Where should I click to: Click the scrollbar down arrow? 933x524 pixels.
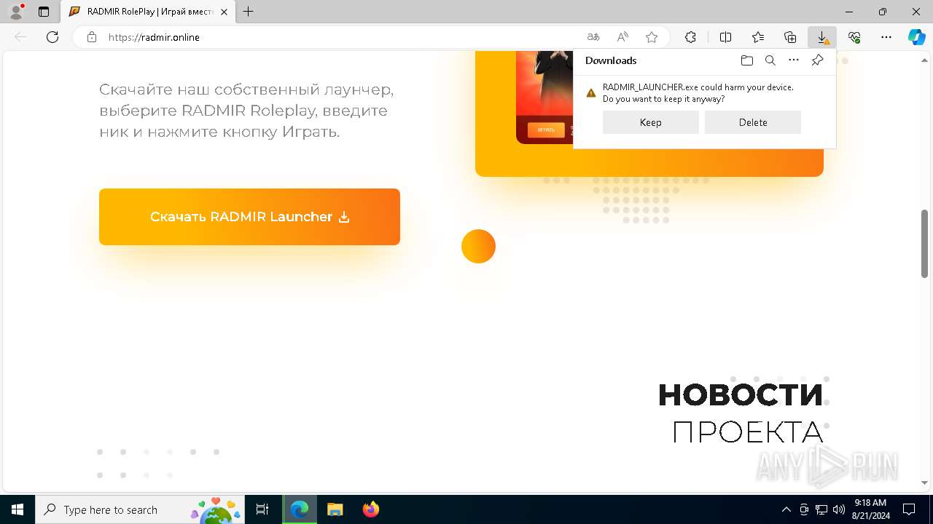click(x=924, y=483)
